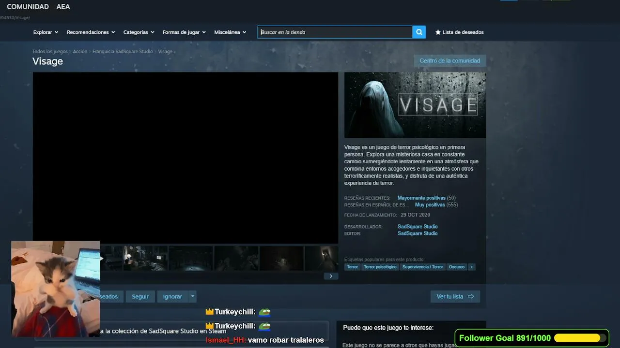Viewport: 620px width, 348px height.
Task: Click the star icon beside Lista de deseados
Action: tap(438, 32)
